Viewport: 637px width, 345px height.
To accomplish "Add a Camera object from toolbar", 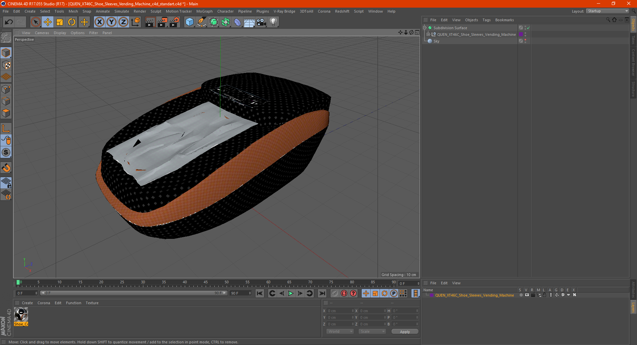I will (261, 22).
